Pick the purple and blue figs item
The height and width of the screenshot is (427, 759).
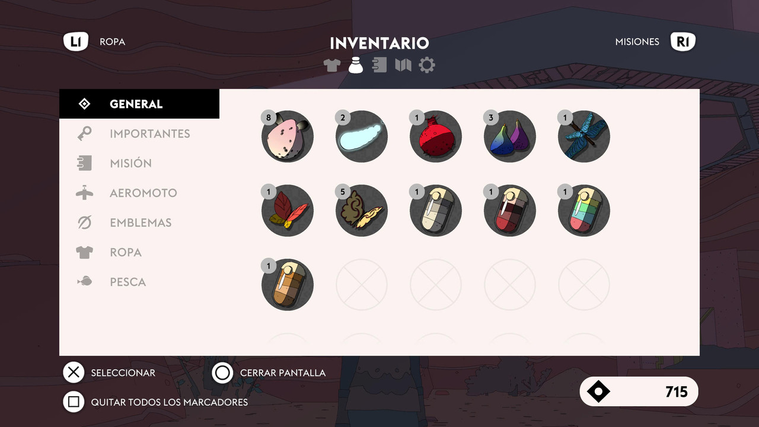(x=510, y=136)
